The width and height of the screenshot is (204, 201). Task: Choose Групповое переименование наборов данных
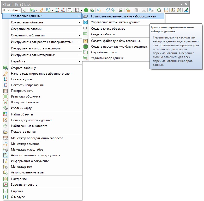(123, 16)
